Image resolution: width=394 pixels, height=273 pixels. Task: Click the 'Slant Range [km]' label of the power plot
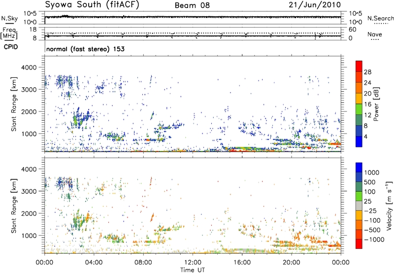pyautogui.click(x=14, y=104)
